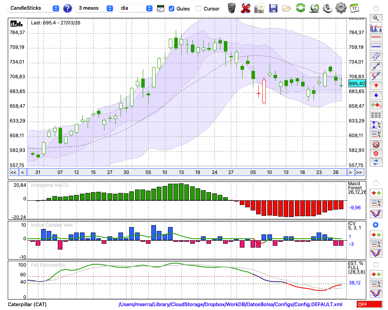Select the red horizontal line tool

[x=376, y=38]
